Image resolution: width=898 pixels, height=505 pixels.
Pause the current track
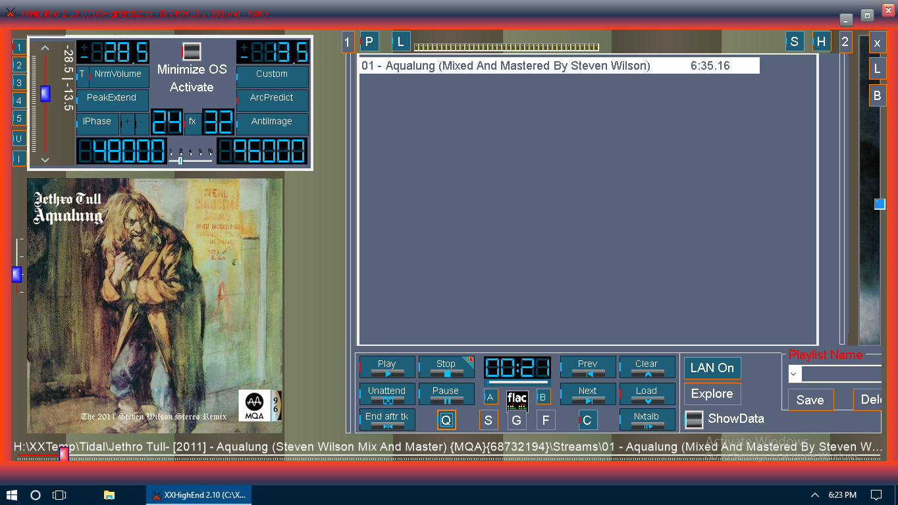click(x=446, y=394)
